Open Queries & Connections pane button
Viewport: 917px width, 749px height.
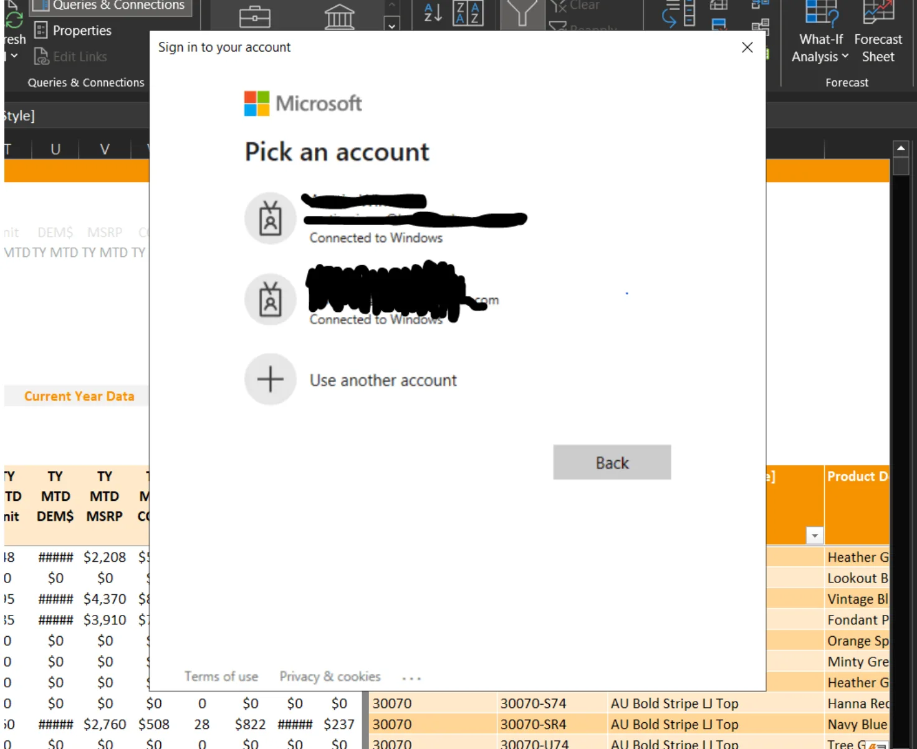point(110,6)
